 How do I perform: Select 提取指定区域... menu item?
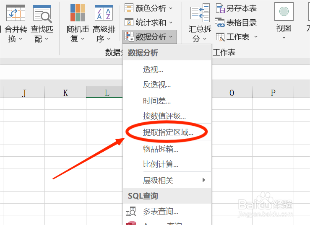coord(167,132)
